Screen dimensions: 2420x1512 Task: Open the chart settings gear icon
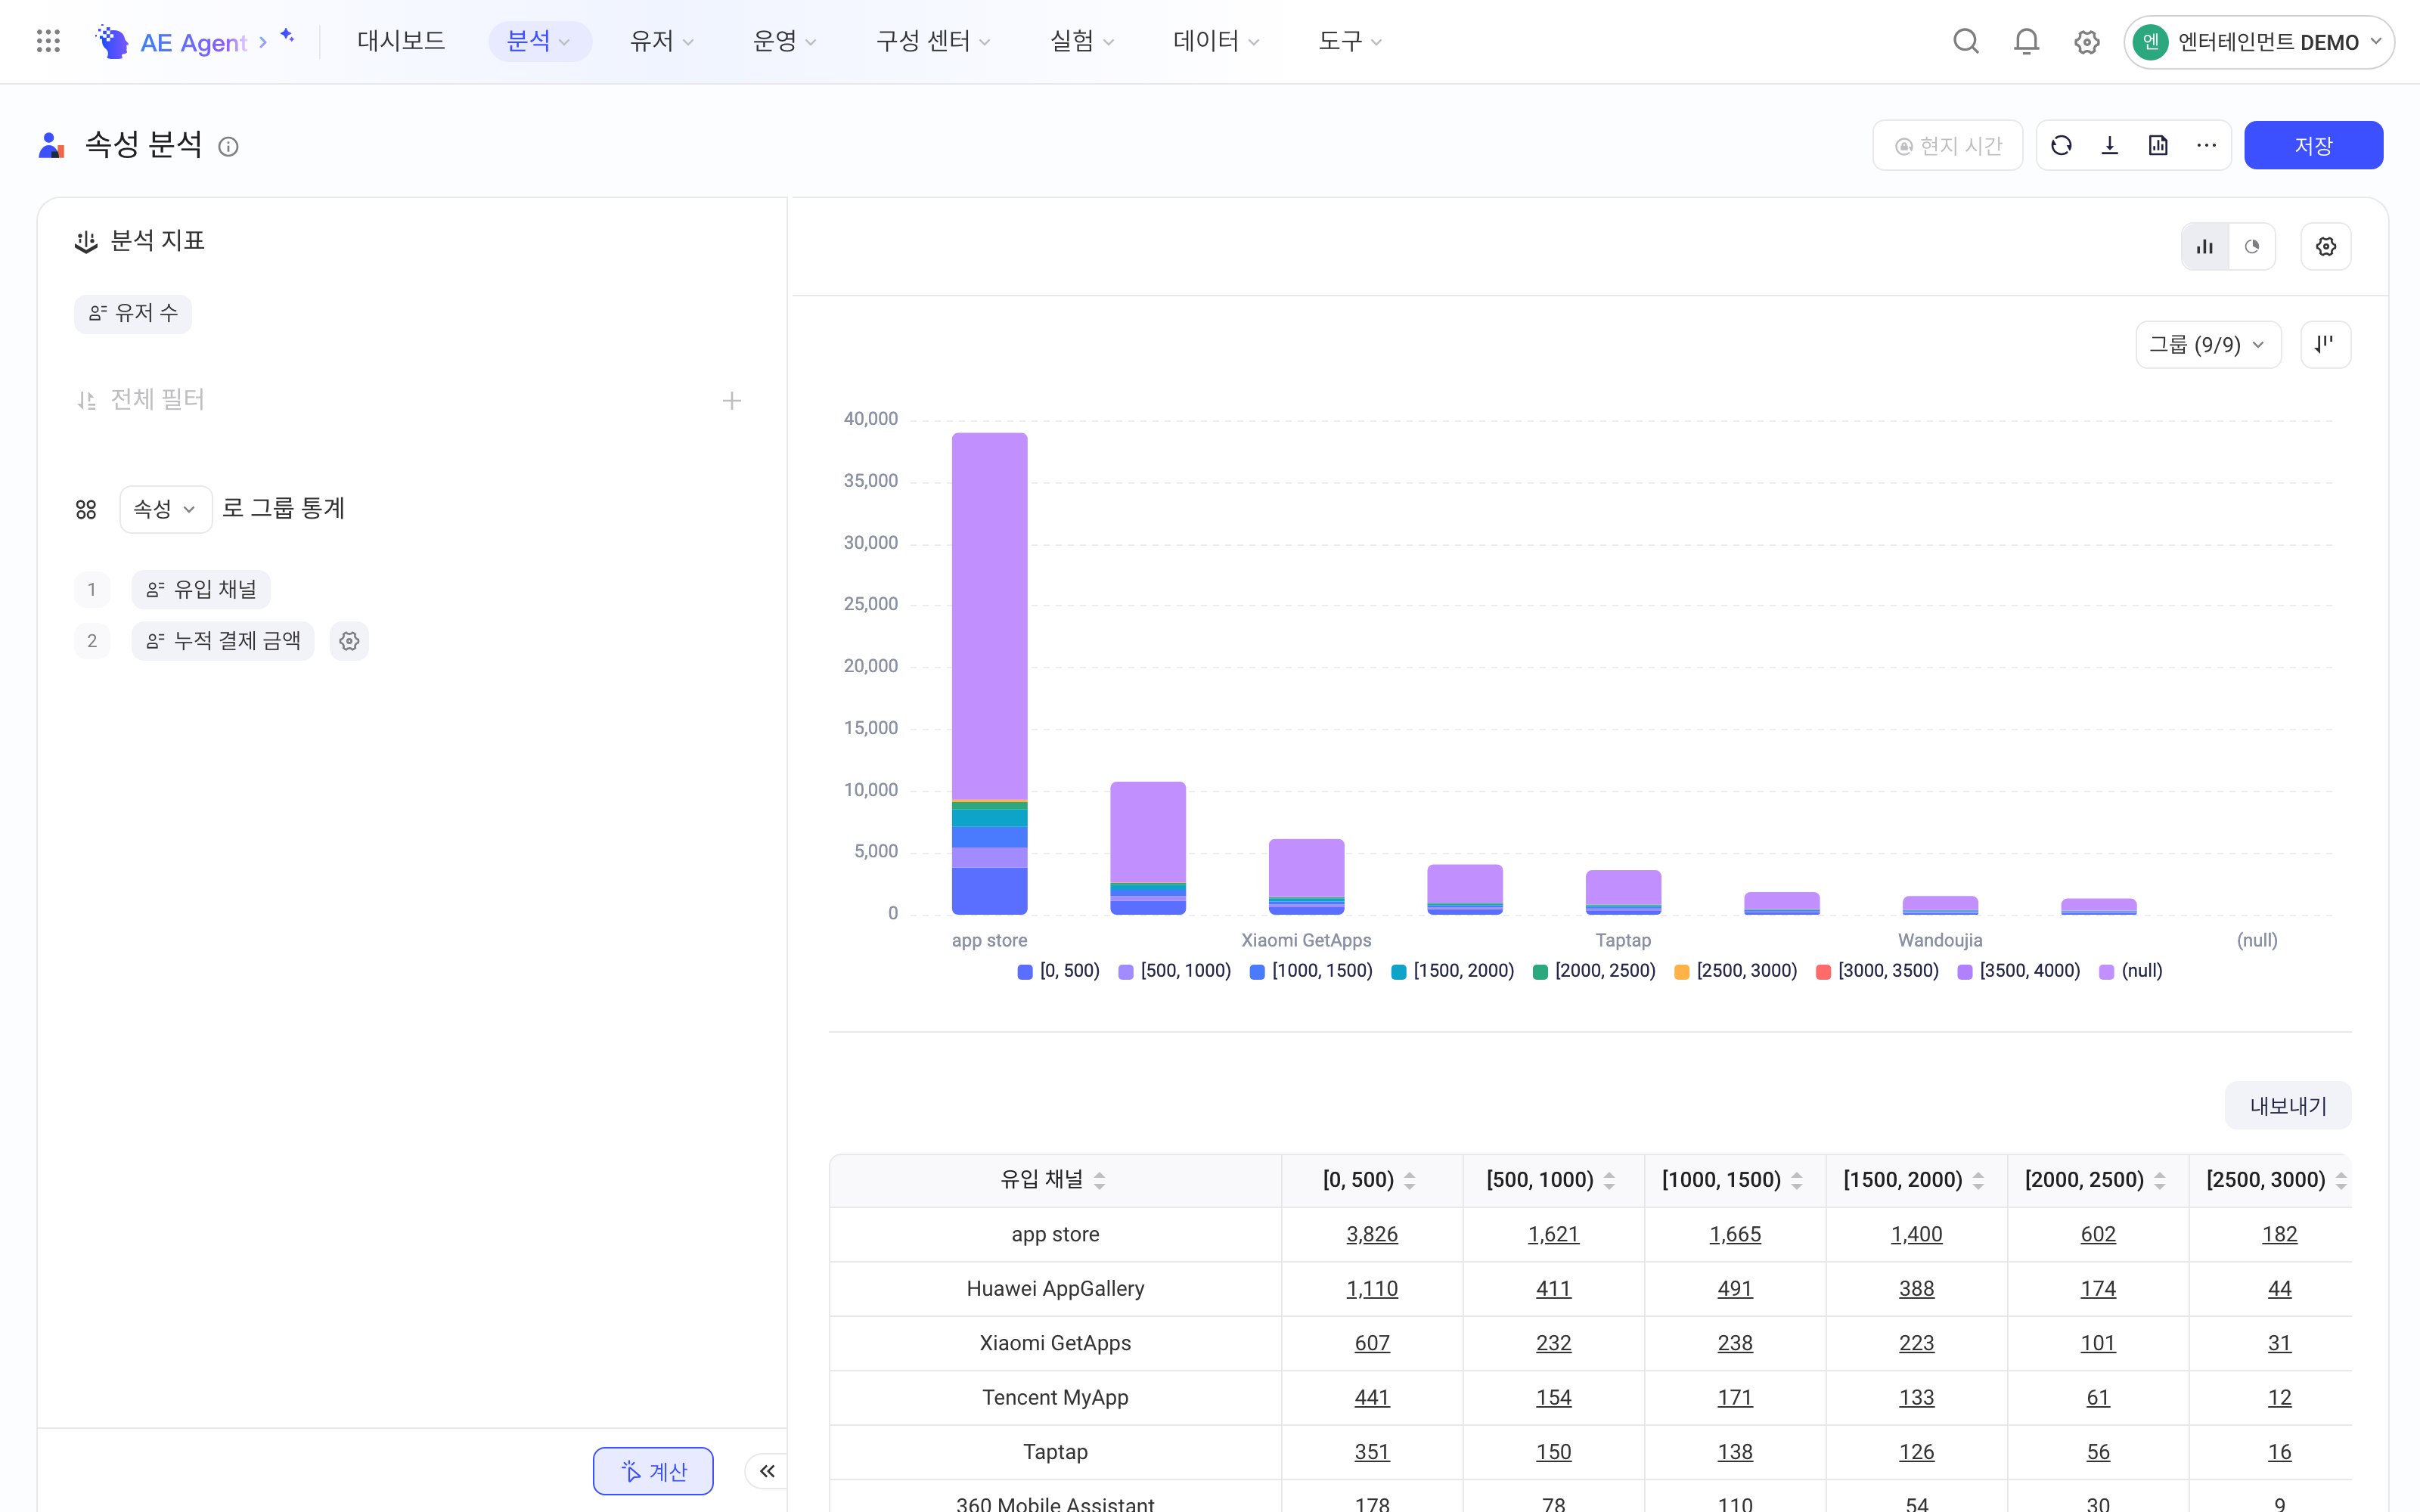pos(2326,247)
